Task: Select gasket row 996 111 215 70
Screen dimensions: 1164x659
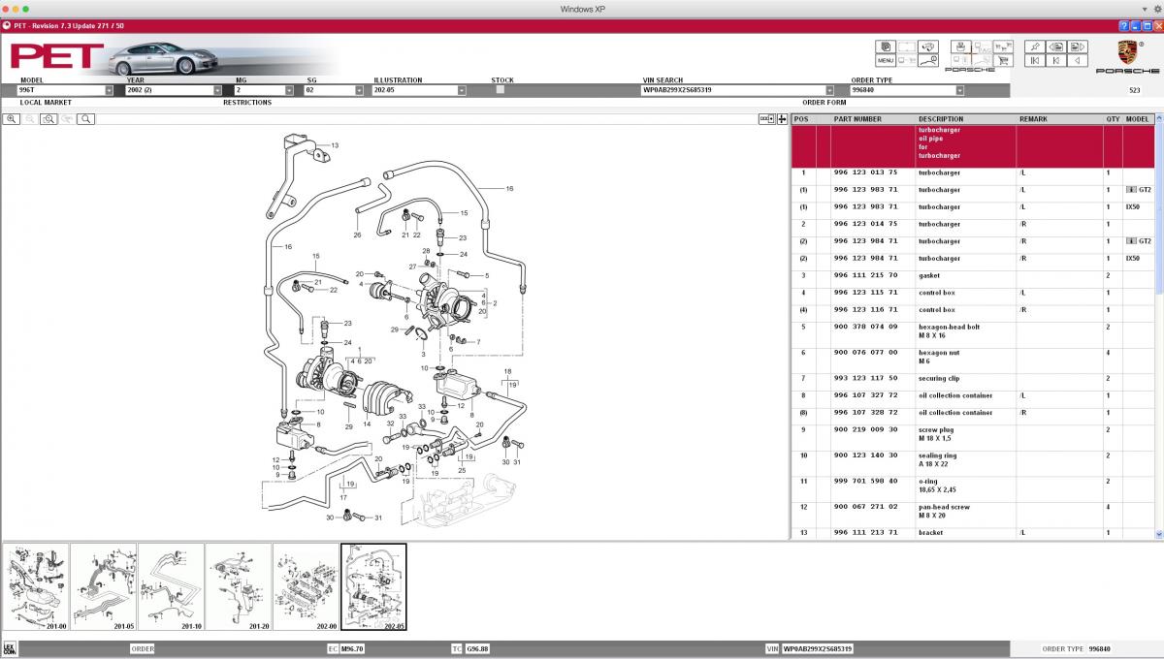Action: tap(973, 275)
